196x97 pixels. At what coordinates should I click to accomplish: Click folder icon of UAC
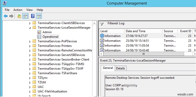click(x=34, y=87)
